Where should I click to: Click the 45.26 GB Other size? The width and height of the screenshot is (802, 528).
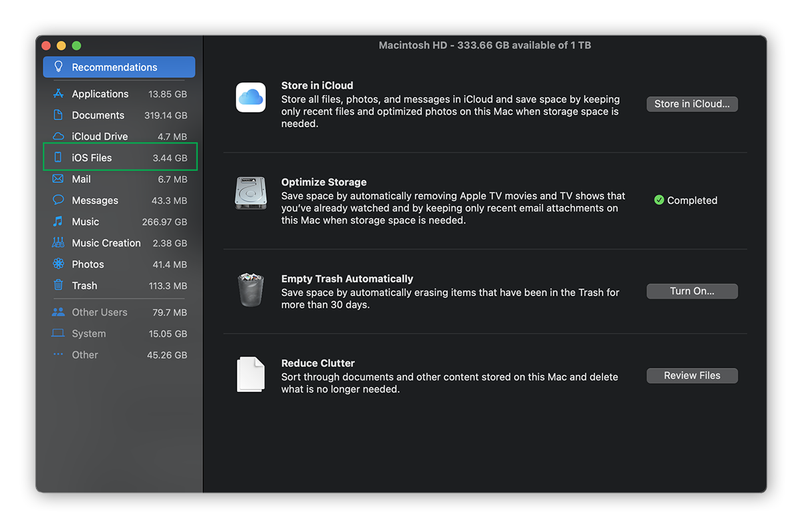coord(167,355)
